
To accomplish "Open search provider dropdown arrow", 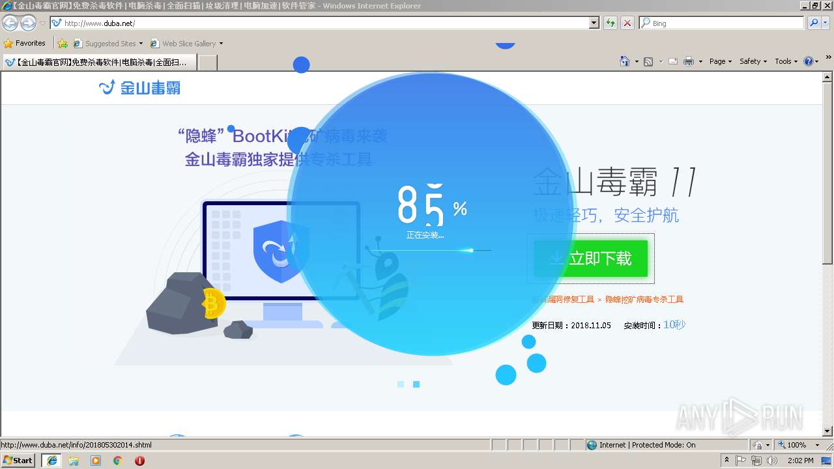I will [x=826, y=23].
